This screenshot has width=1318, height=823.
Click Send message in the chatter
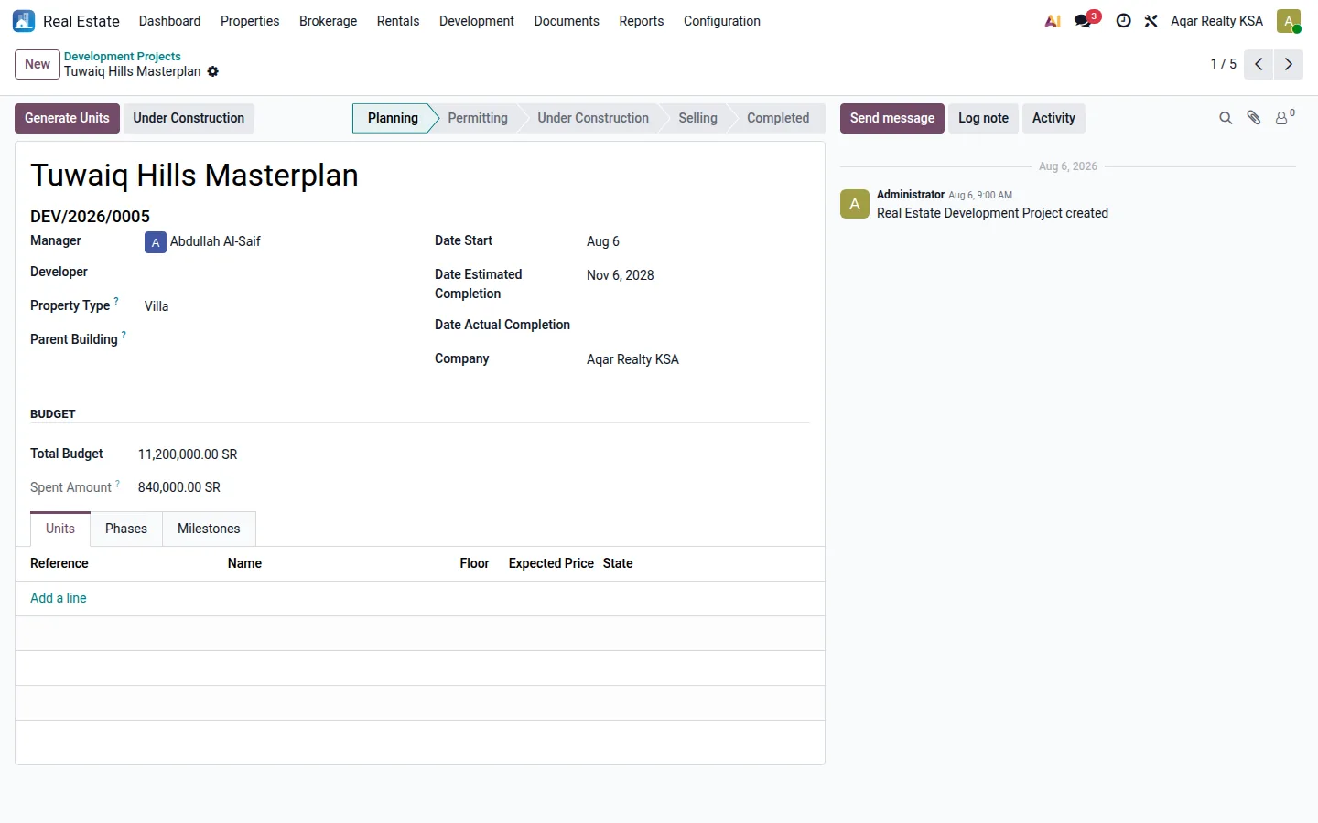(892, 118)
